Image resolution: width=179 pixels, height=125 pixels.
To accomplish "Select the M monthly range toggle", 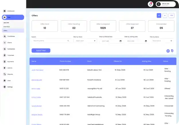I will [165, 15].
